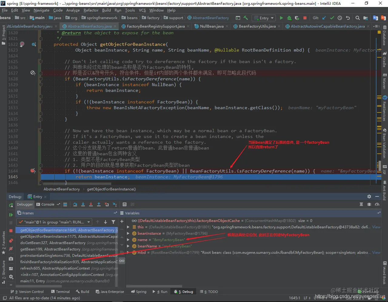This screenshot has width=388, height=302.
Task: Stop the process via main toolbar red square
Action: tap(305, 18)
